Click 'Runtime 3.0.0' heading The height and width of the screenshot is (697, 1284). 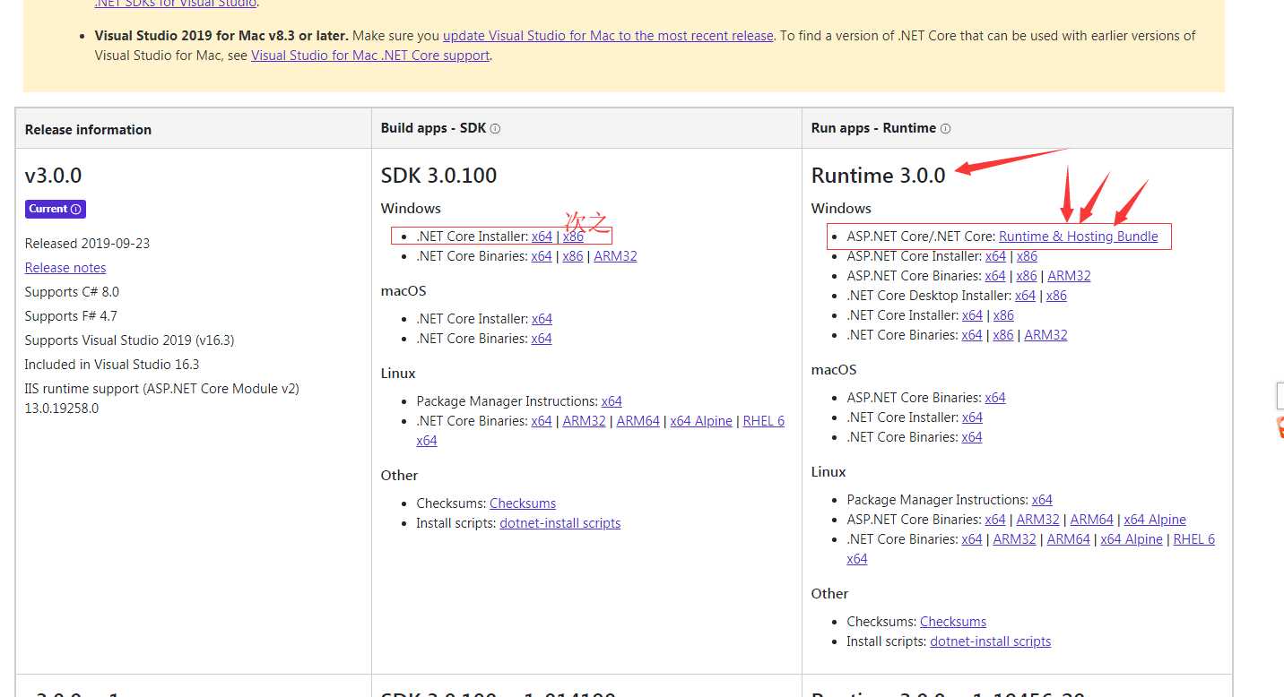pos(879,176)
